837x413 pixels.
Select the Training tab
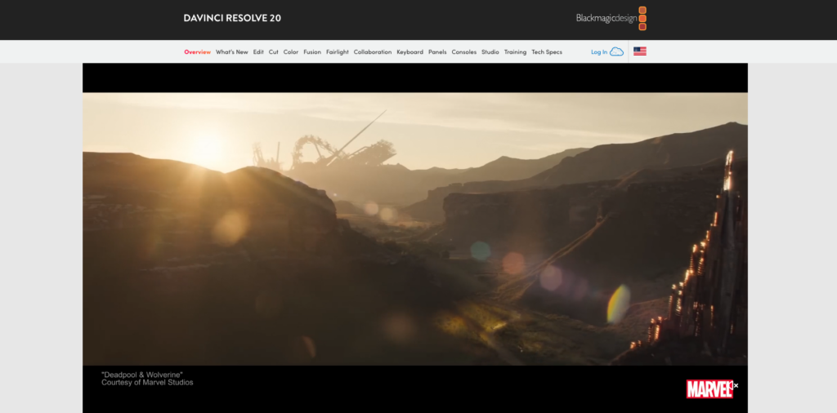tap(515, 52)
